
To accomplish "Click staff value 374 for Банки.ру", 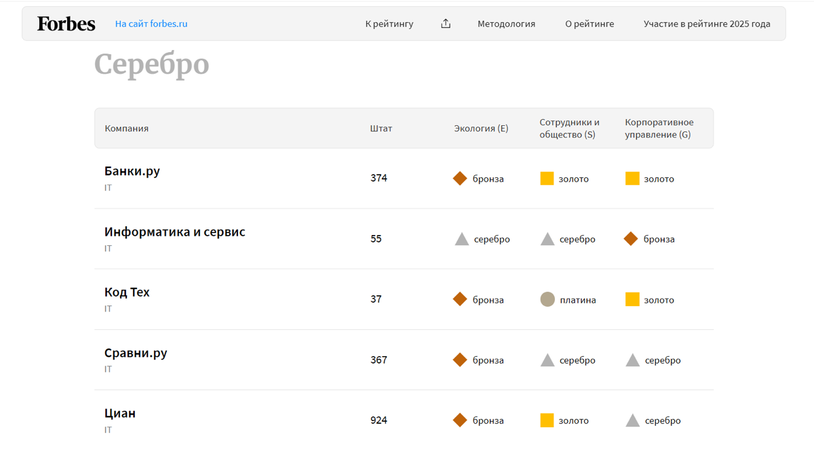I will point(379,178).
